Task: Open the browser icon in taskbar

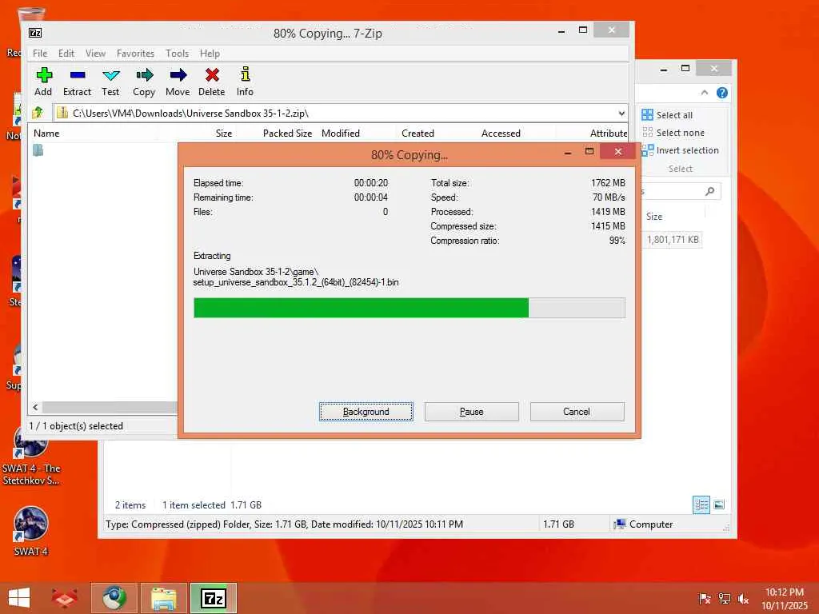Action: [114, 598]
